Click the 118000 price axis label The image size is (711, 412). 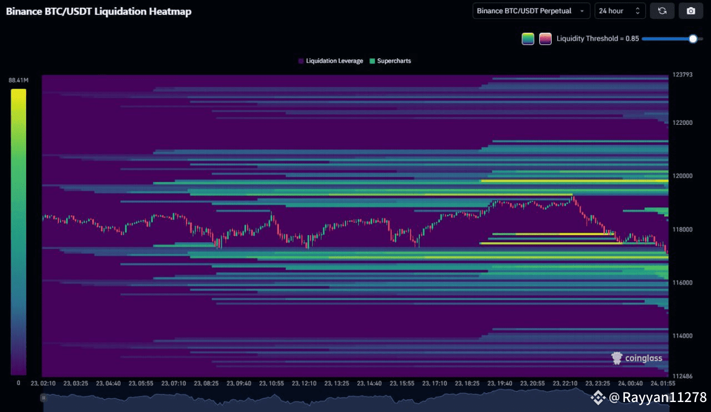point(682,230)
